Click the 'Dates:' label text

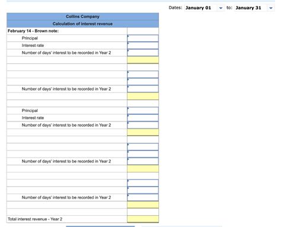click(175, 8)
